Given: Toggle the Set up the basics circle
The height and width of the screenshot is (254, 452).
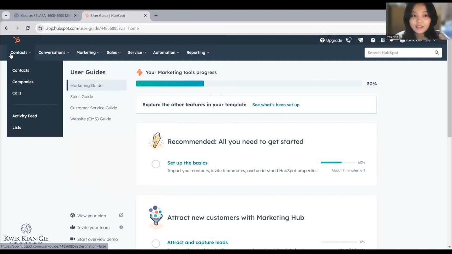Looking at the screenshot, I should pos(156,164).
